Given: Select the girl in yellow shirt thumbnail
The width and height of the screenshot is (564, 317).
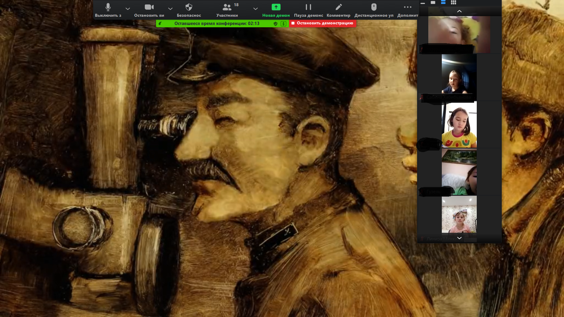Looking at the screenshot, I should [x=459, y=125].
